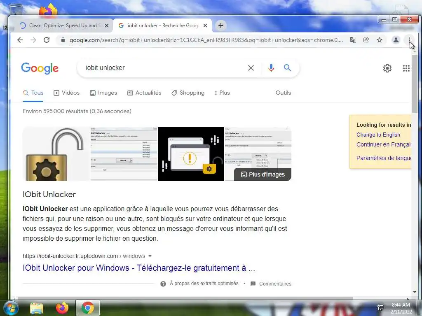Open the translate page icon
Image resolution: width=422 pixels, height=316 pixels.
tap(353, 40)
